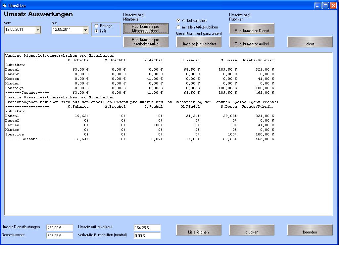Select the 'in %' radio option
The width and height of the screenshot is (339, 257).
(97, 31)
